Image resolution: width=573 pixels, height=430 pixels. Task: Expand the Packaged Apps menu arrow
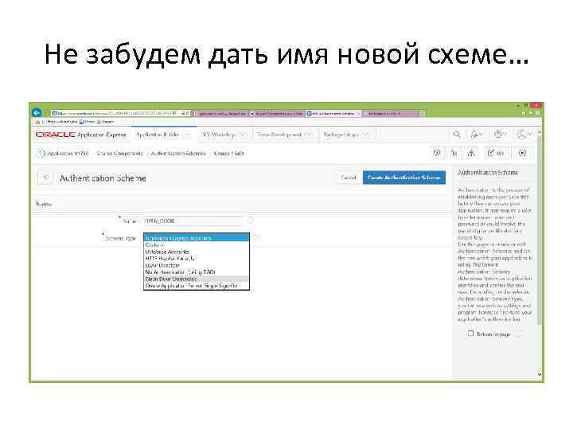(x=366, y=135)
